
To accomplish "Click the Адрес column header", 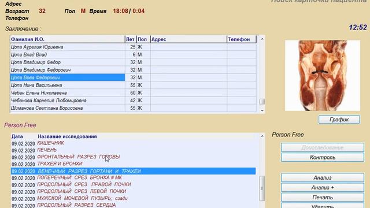I will (x=188, y=39).
